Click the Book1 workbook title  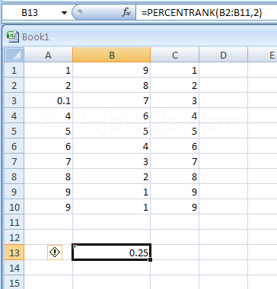(x=36, y=37)
